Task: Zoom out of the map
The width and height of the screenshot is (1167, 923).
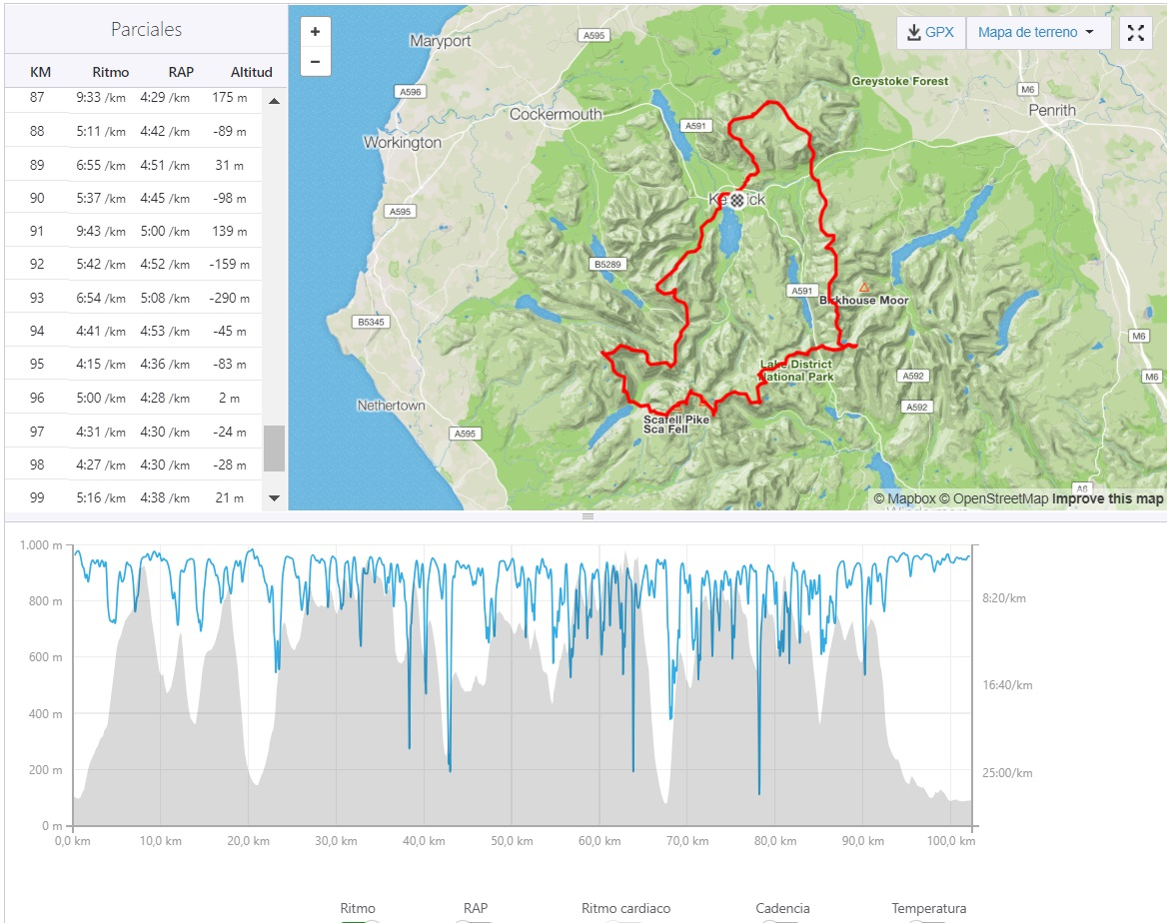Action: (x=315, y=62)
